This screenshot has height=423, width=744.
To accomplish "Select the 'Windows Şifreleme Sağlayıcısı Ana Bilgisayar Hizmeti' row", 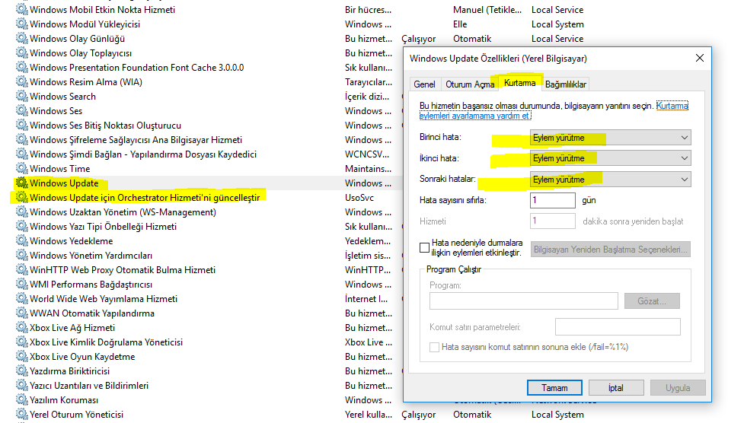I will coord(136,139).
